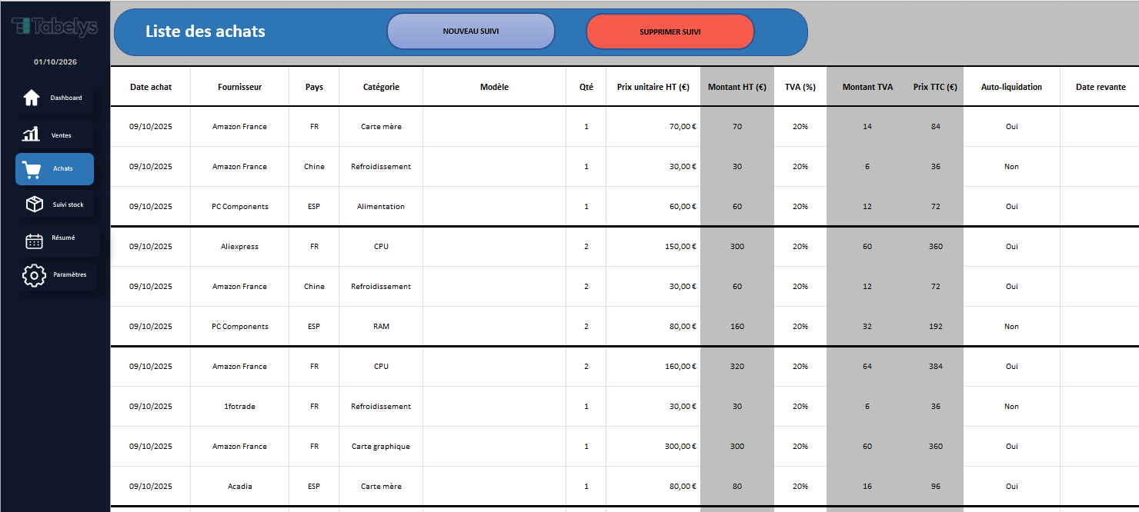Click the 32 Montant TVA cell
Screen dimensions: 1139x512
pos(867,327)
